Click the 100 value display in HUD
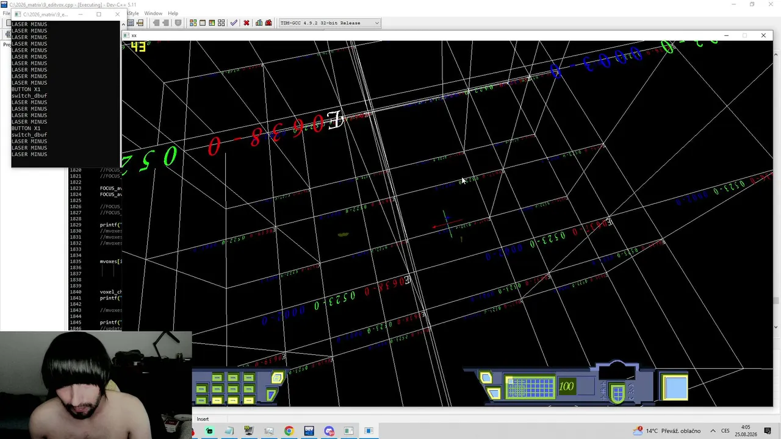Image resolution: width=781 pixels, height=439 pixels. [x=566, y=386]
